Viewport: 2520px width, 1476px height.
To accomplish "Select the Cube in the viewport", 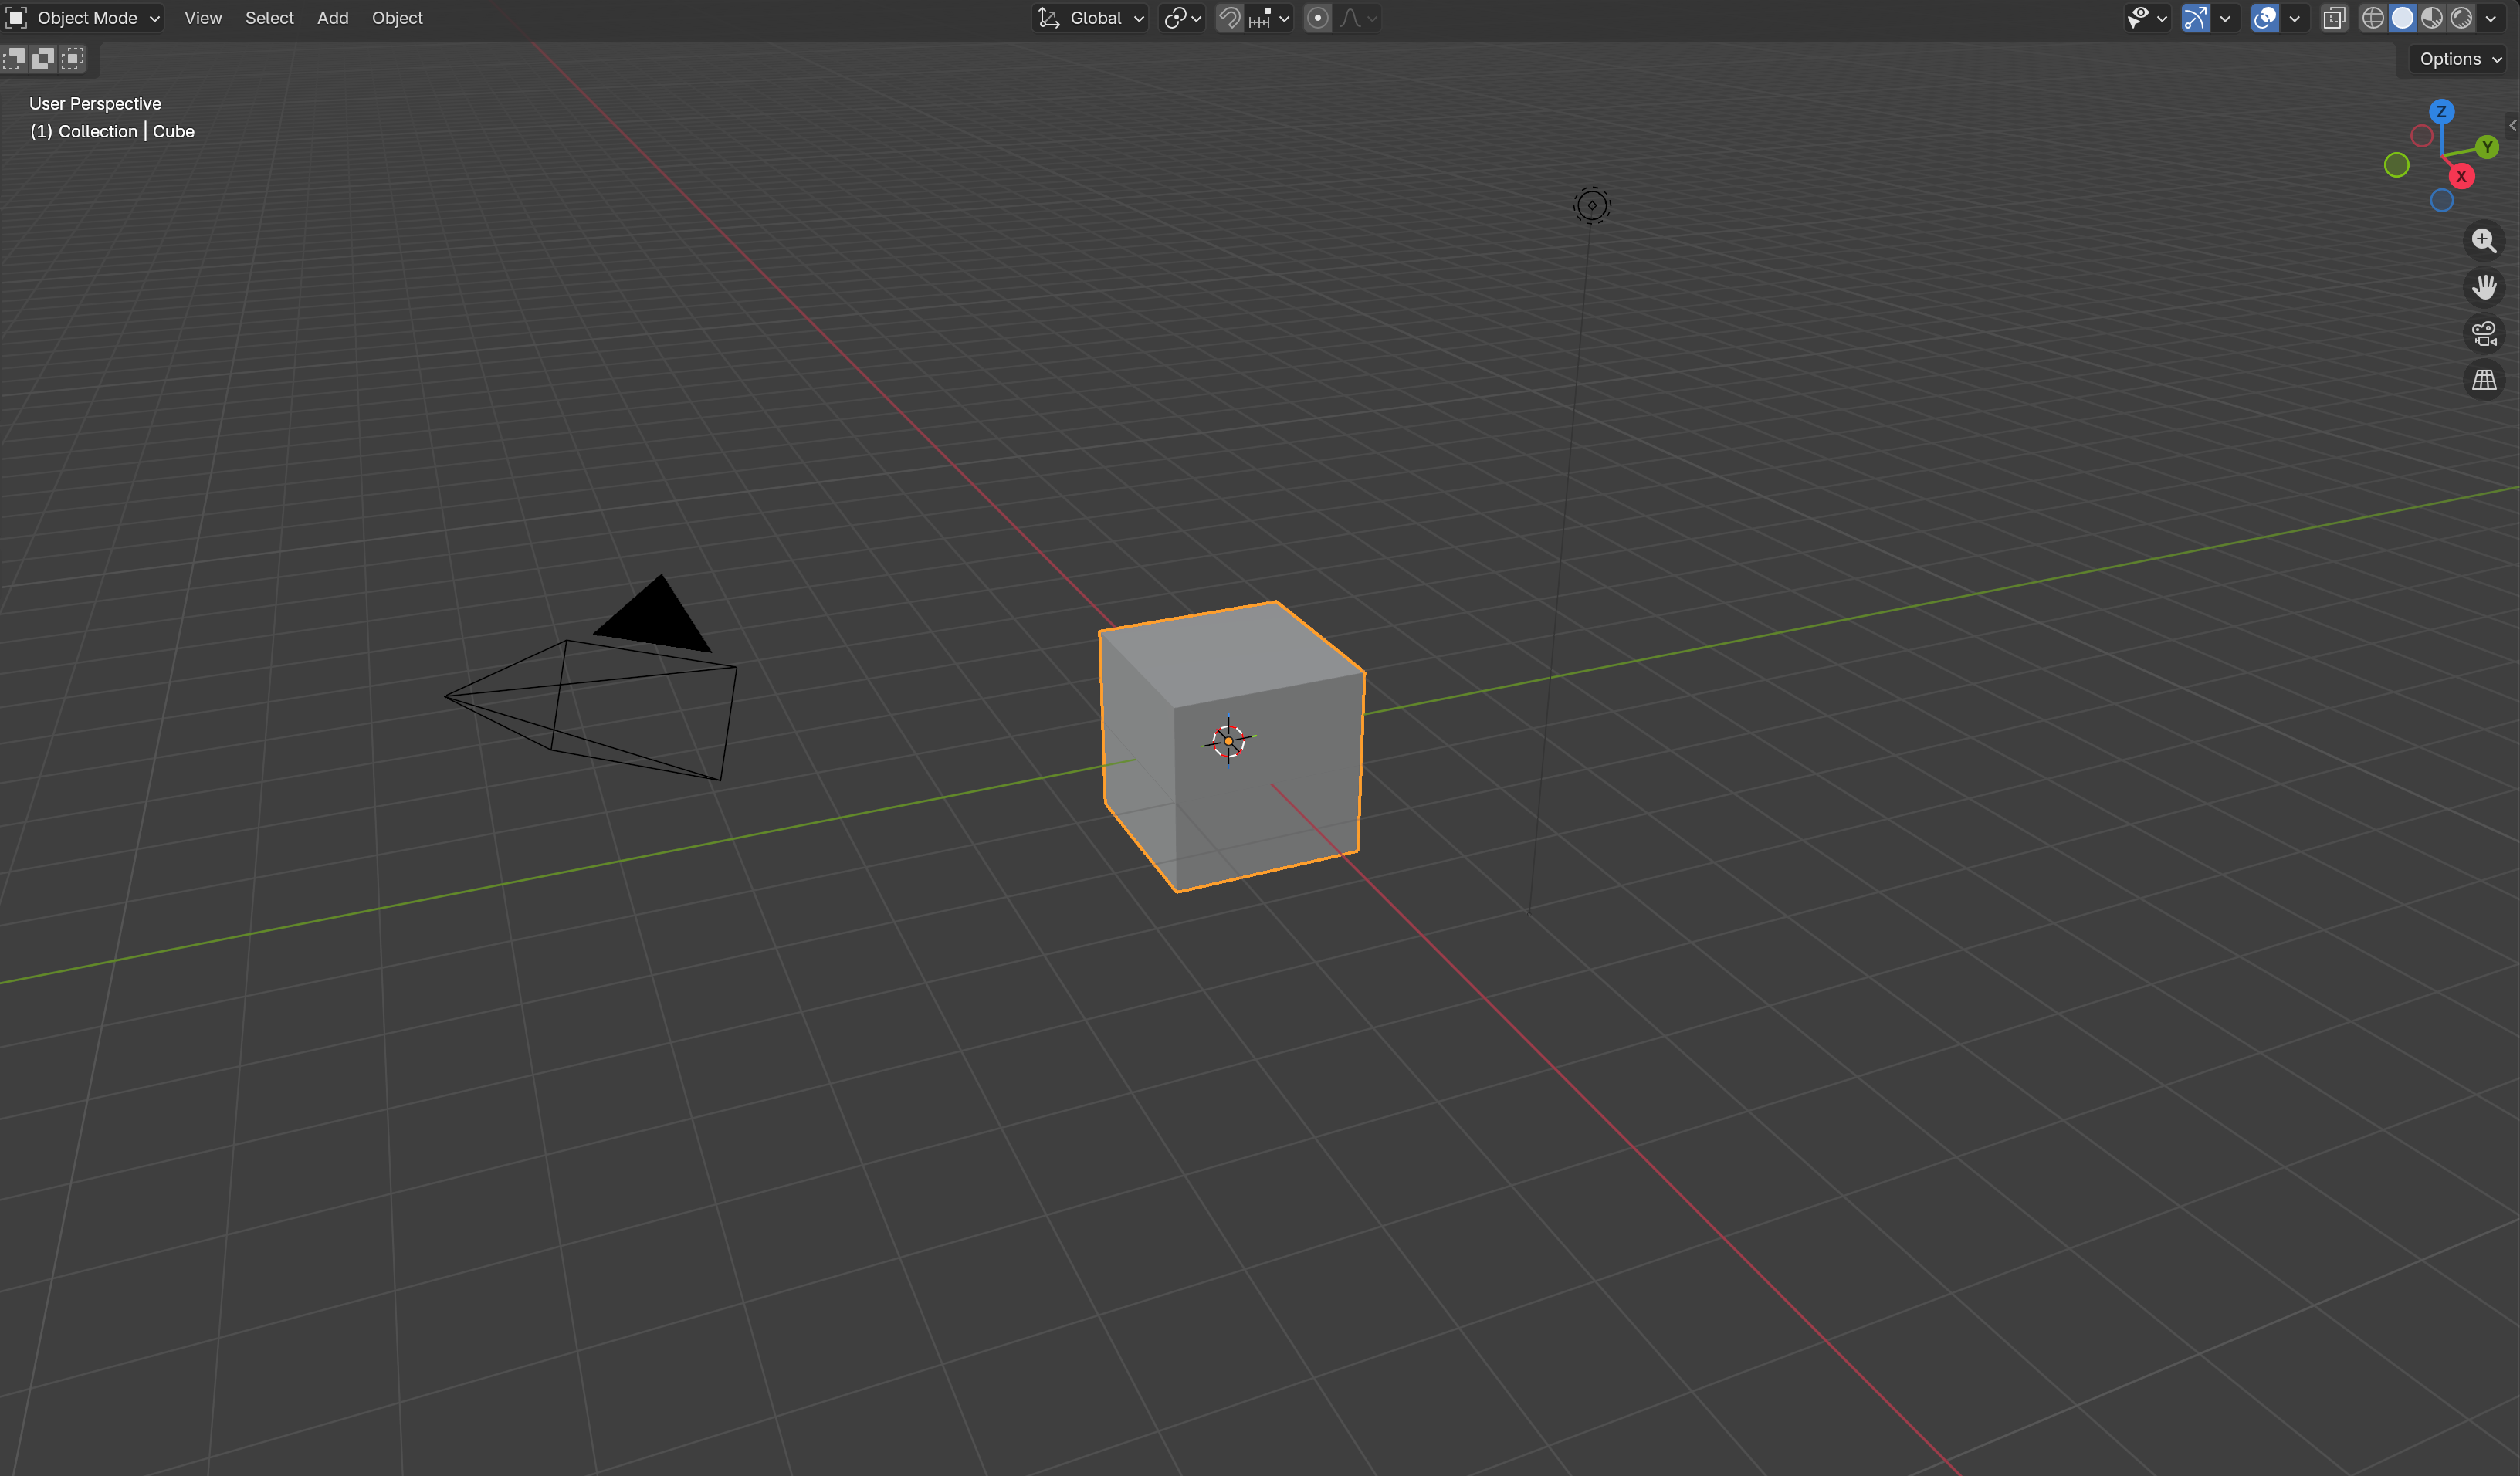I will 1232,745.
